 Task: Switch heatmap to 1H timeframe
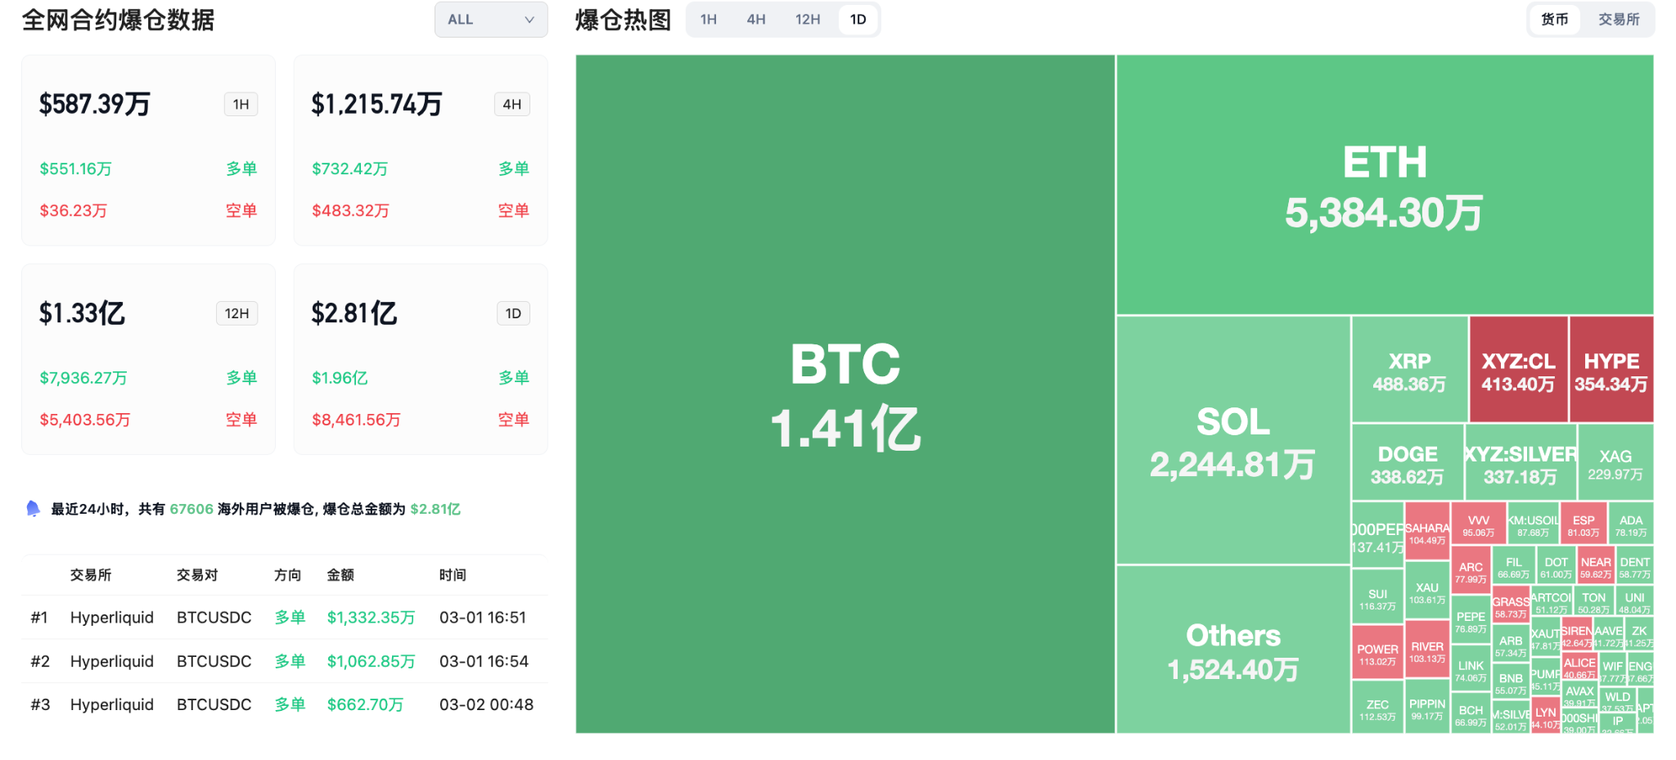click(x=709, y=20)
